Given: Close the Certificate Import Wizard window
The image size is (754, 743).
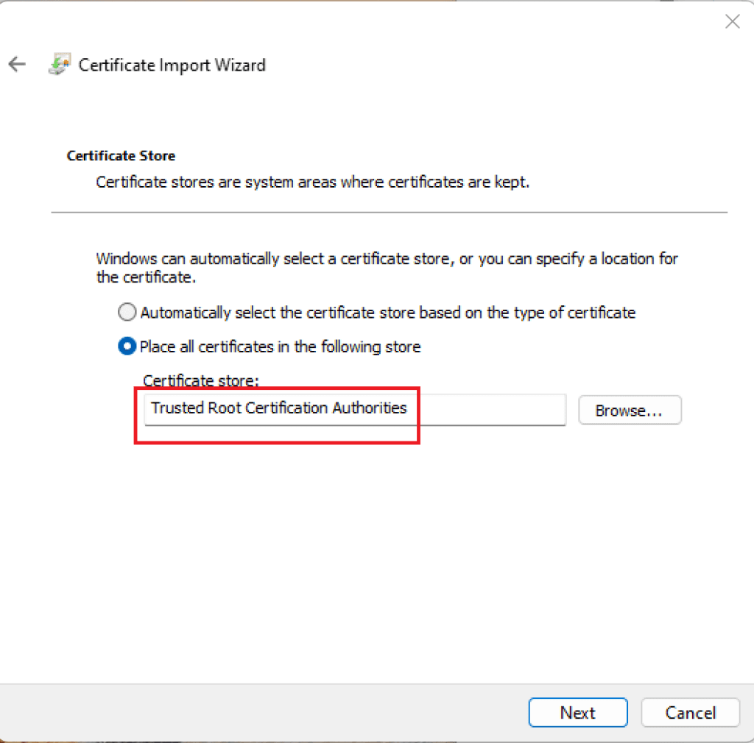Looking at the screenshot, I should 732,21.
